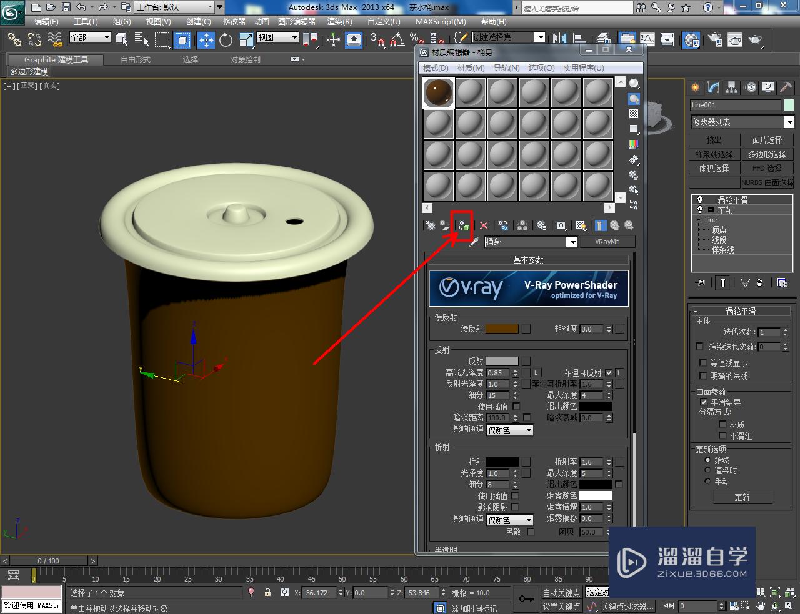The image size is (800, 614).
Task: Open the Rendering menu
Action: tap(339, 21)
